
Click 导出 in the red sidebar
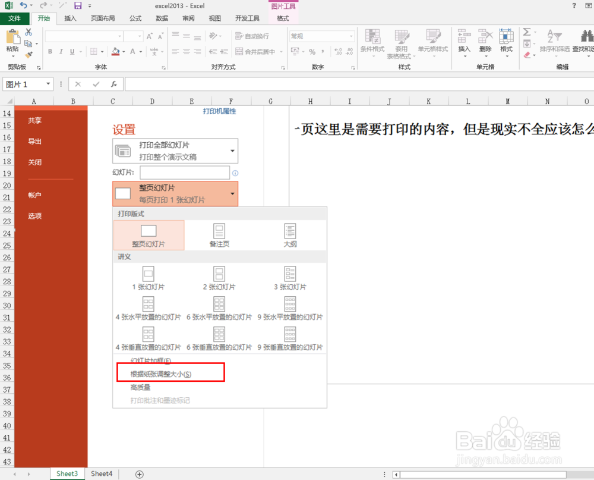34,141
